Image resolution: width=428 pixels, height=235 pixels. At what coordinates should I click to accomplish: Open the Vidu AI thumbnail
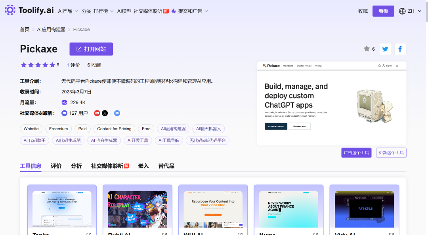(365, 209)
